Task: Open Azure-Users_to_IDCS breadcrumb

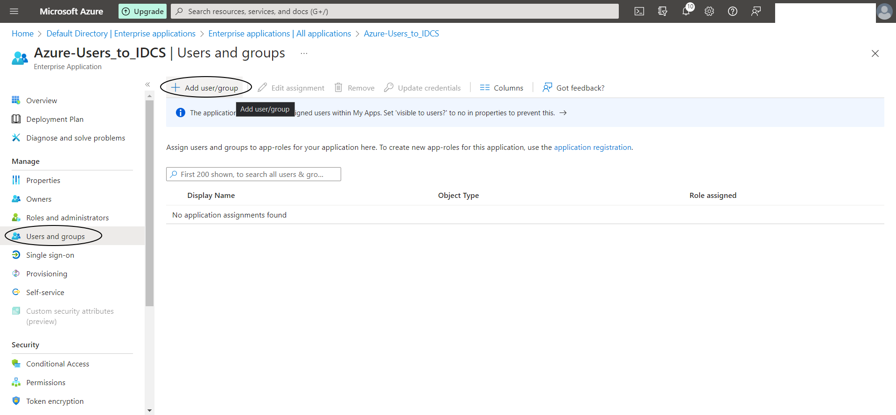Action: 401,34
